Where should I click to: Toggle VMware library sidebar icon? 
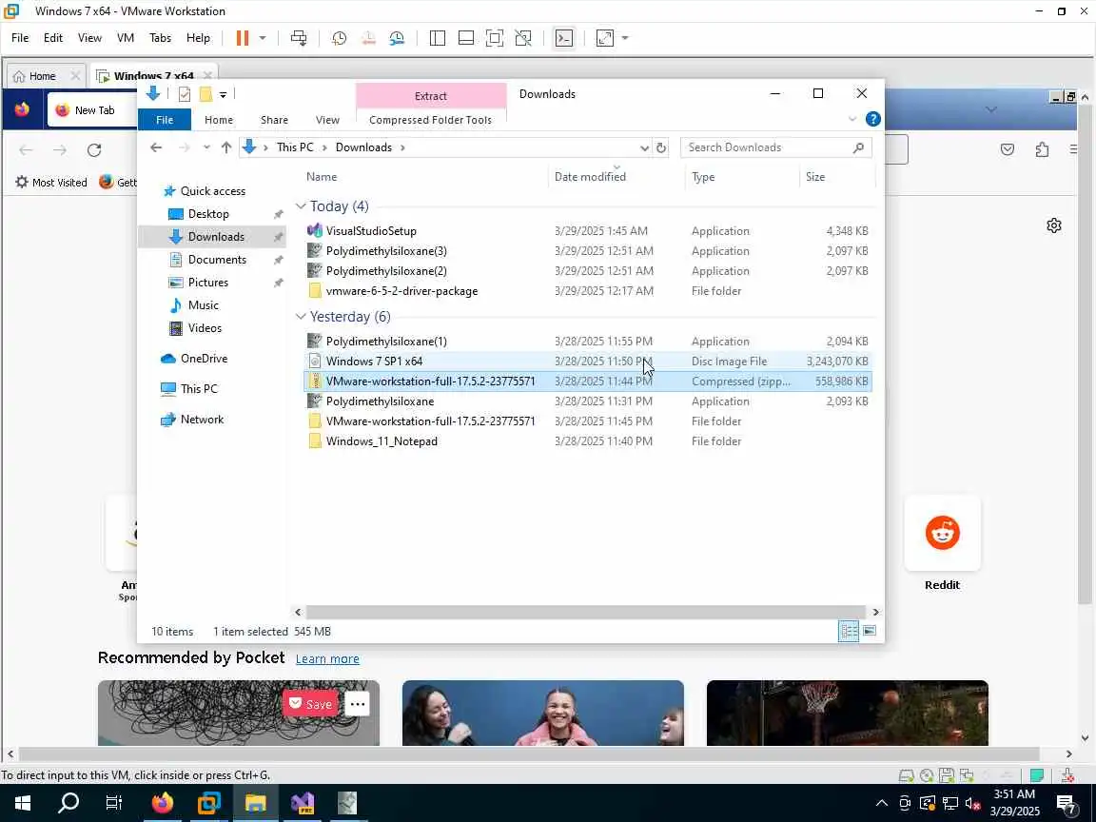[x=438, y=38]
